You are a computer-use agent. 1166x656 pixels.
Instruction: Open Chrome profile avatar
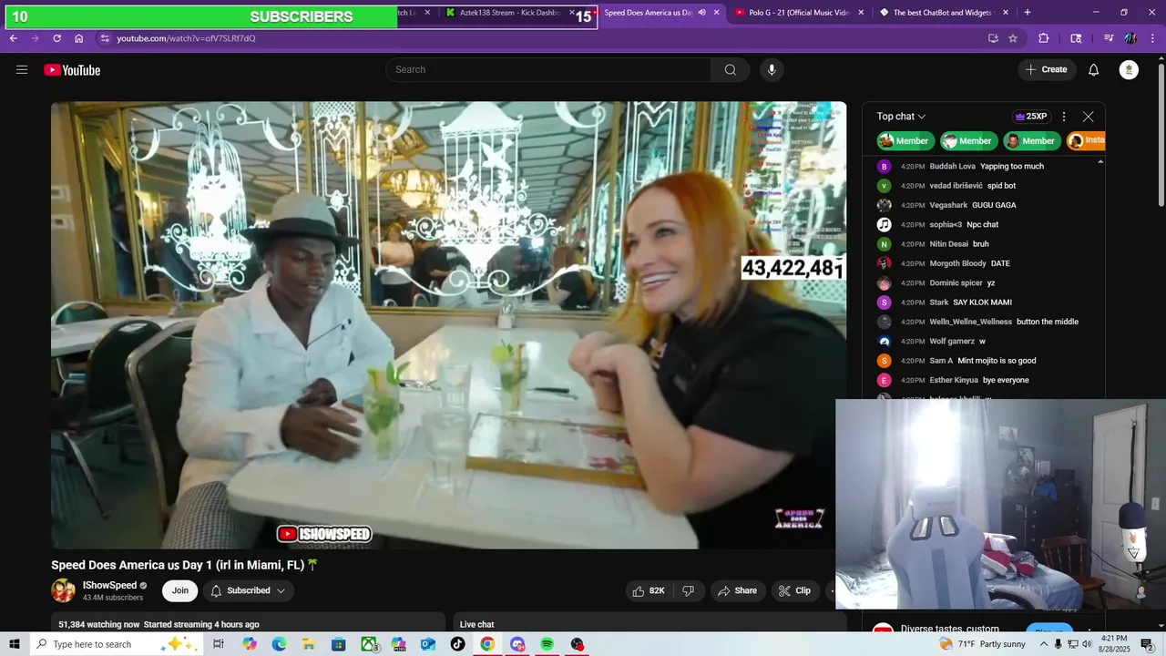1130,38
